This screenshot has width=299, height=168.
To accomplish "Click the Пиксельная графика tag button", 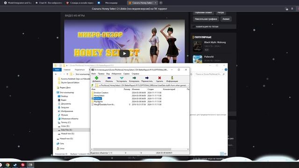I will coord(206,19).
